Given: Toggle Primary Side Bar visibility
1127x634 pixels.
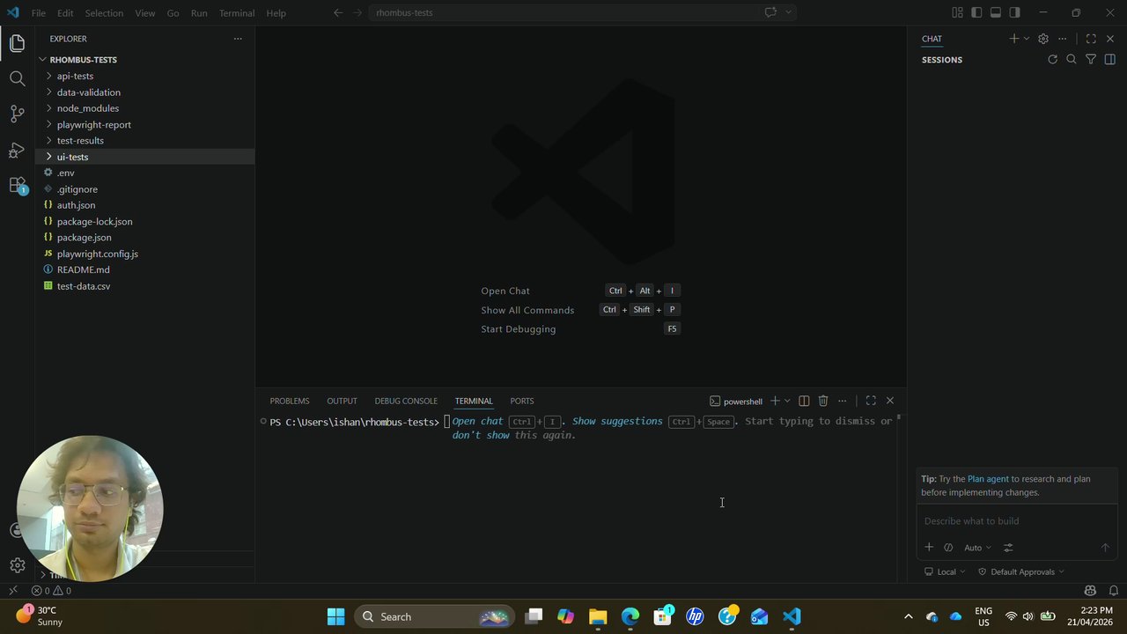Looking at the screenshot, I should 976,12.
